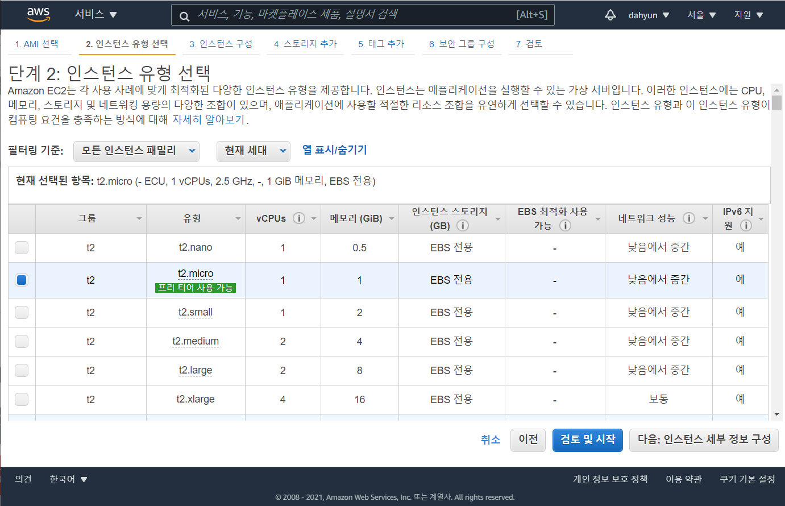This screenshot has width=785, height=506.
Task: Click the IPv6 support info icon
Action: 746,226
